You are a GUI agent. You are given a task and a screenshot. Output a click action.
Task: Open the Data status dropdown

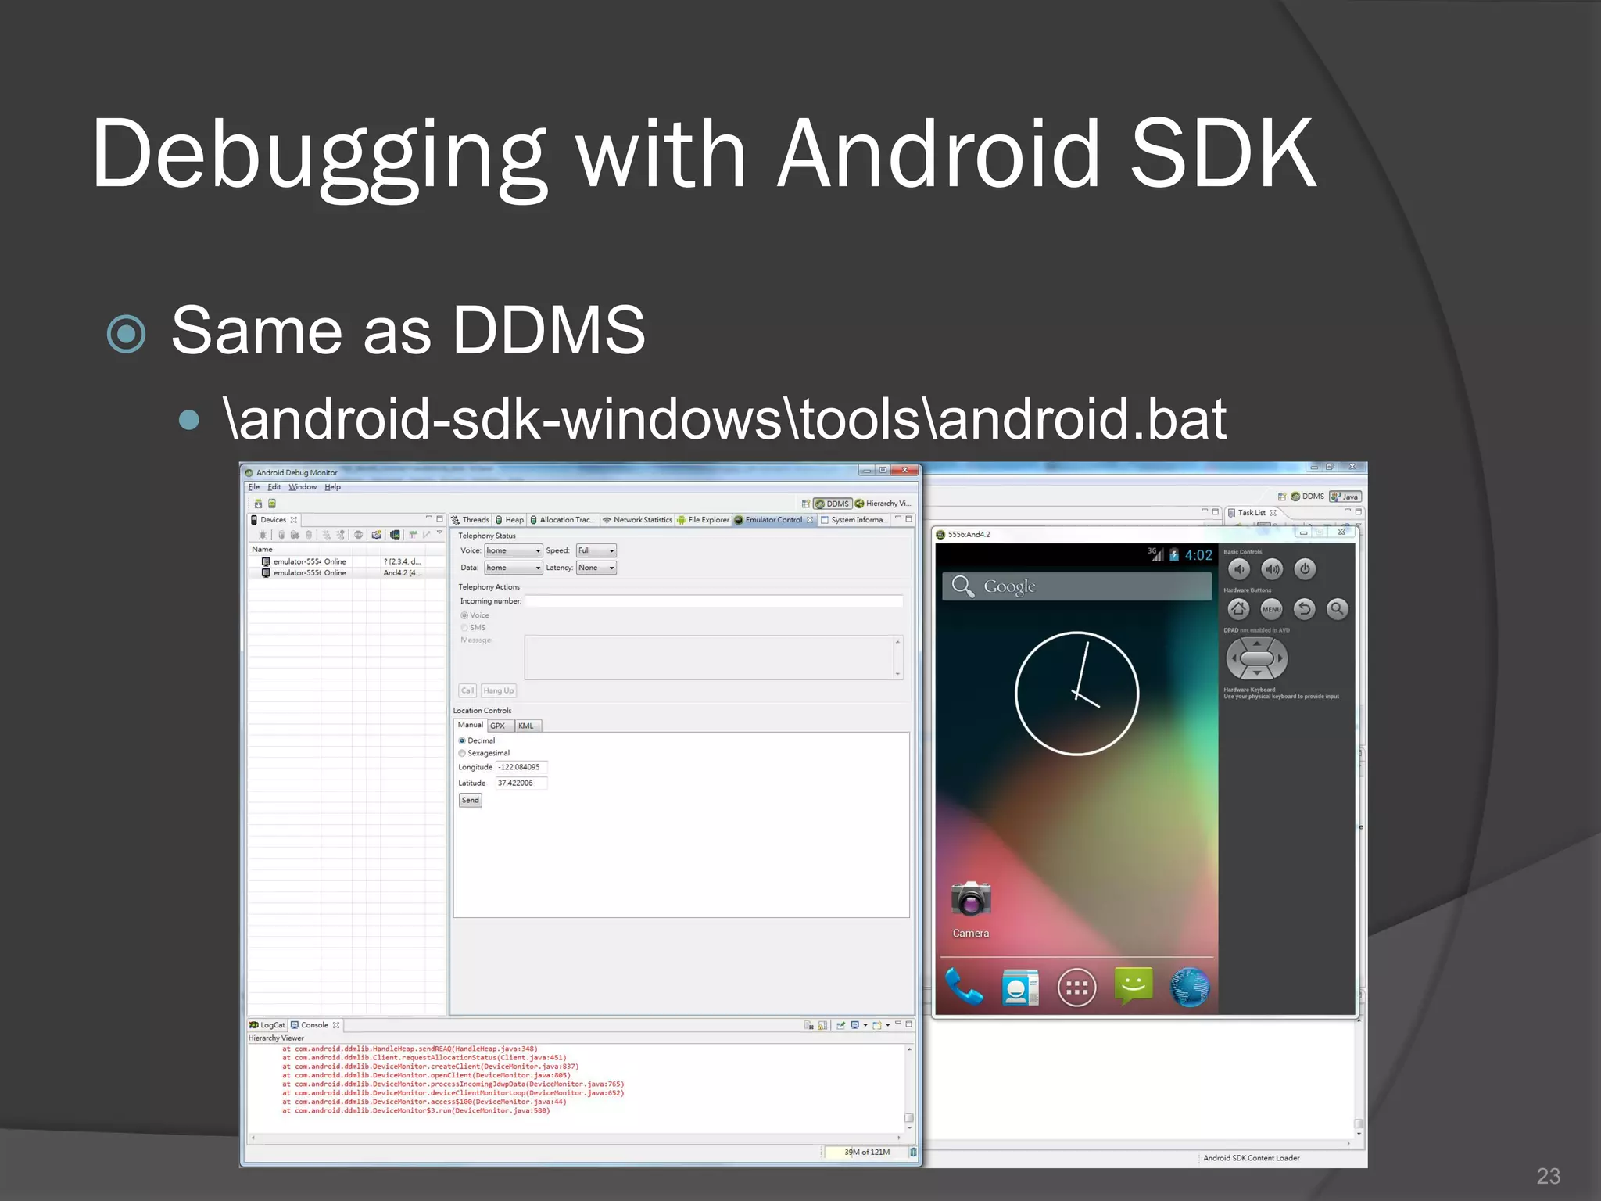pyautogui.click(x=514, y=568)
